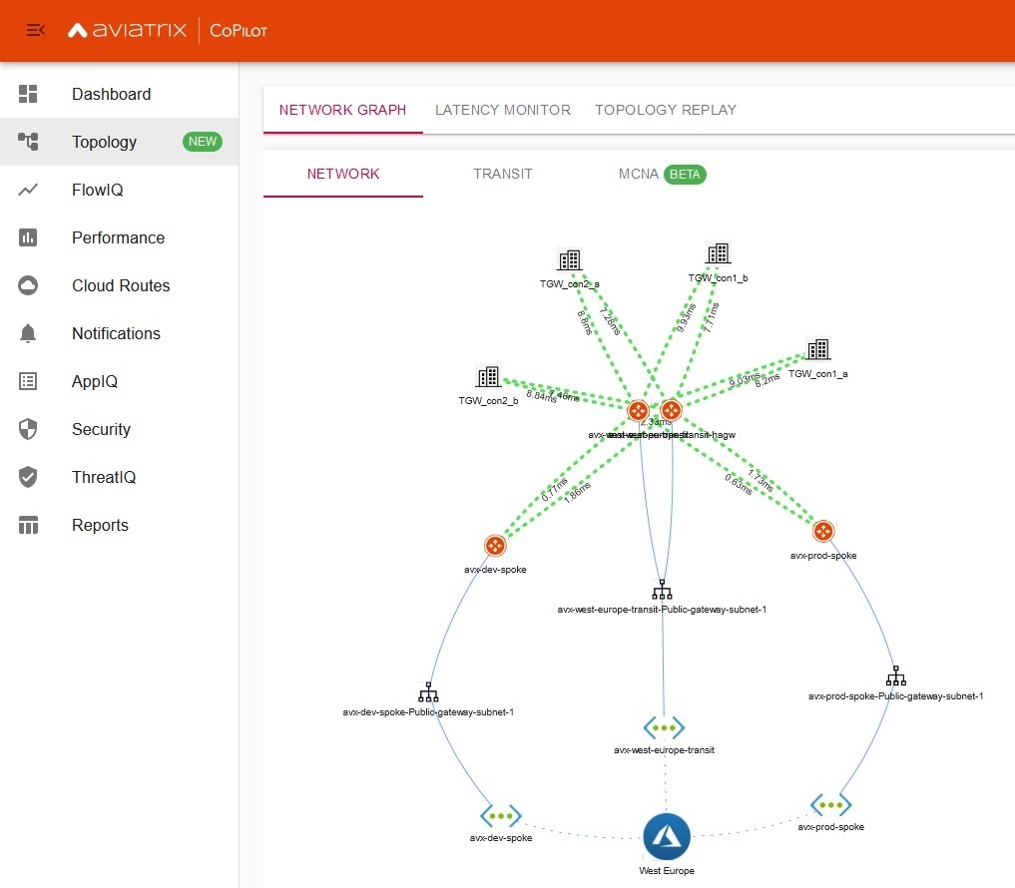The image size is (1015, 888).
Task: Select avx-dev-spoke public gateway subnet icon
Action: [428, 692]
